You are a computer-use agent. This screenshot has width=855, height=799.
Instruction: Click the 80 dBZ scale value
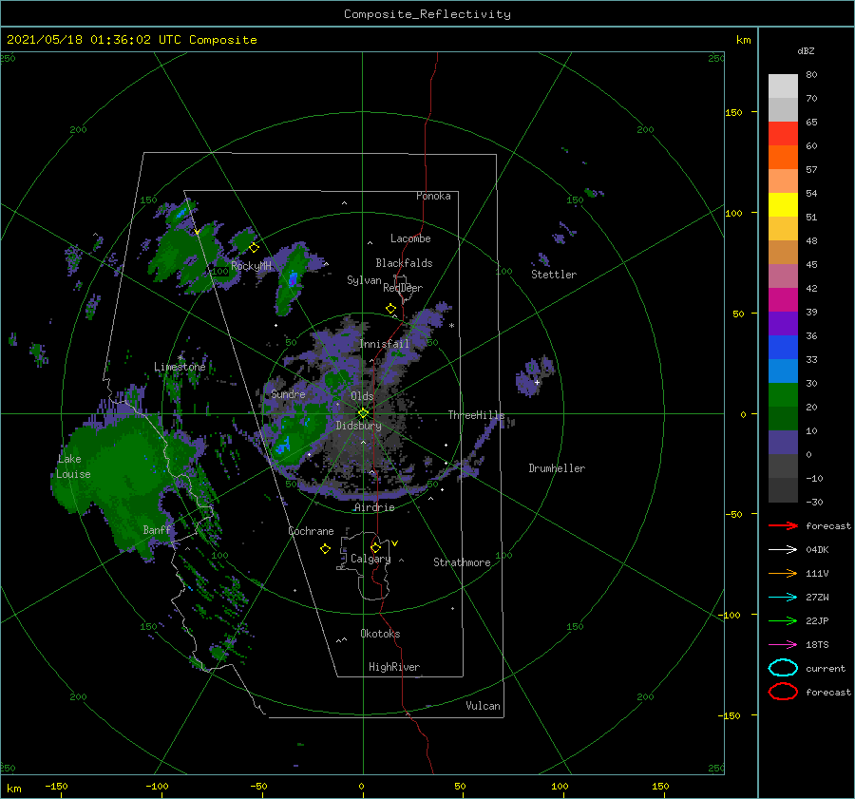811,75
